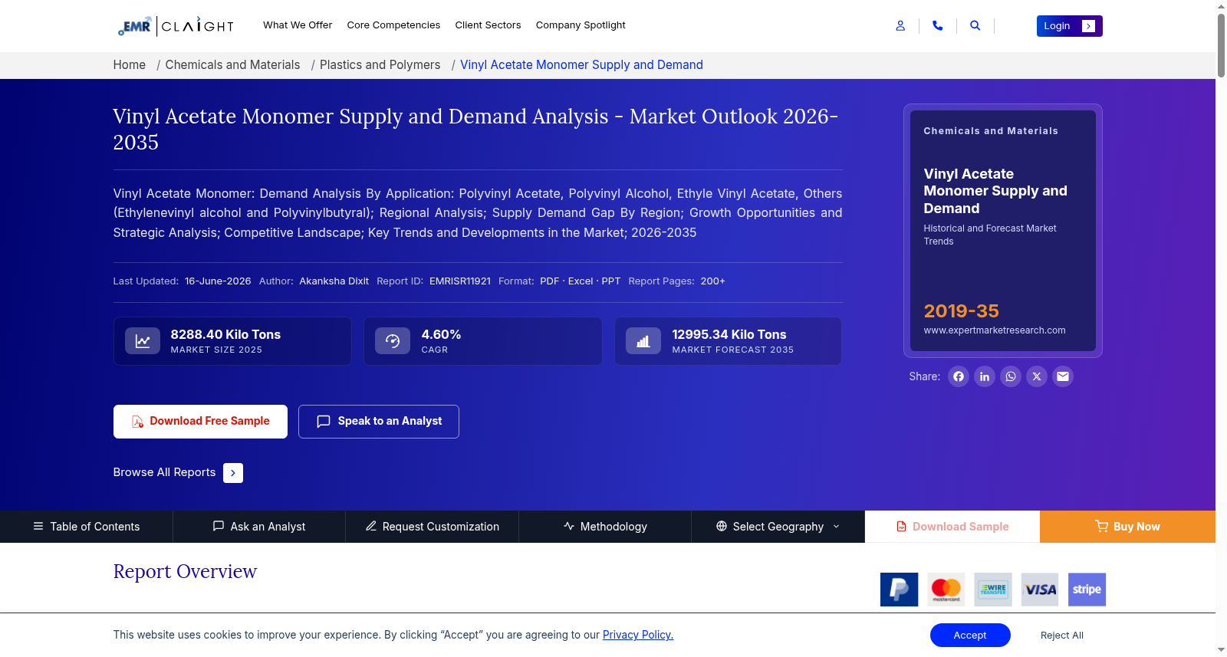1227x657 pixels.
Task: Click the 12995.34 Kilo Tons value
Action: (729, 335)
